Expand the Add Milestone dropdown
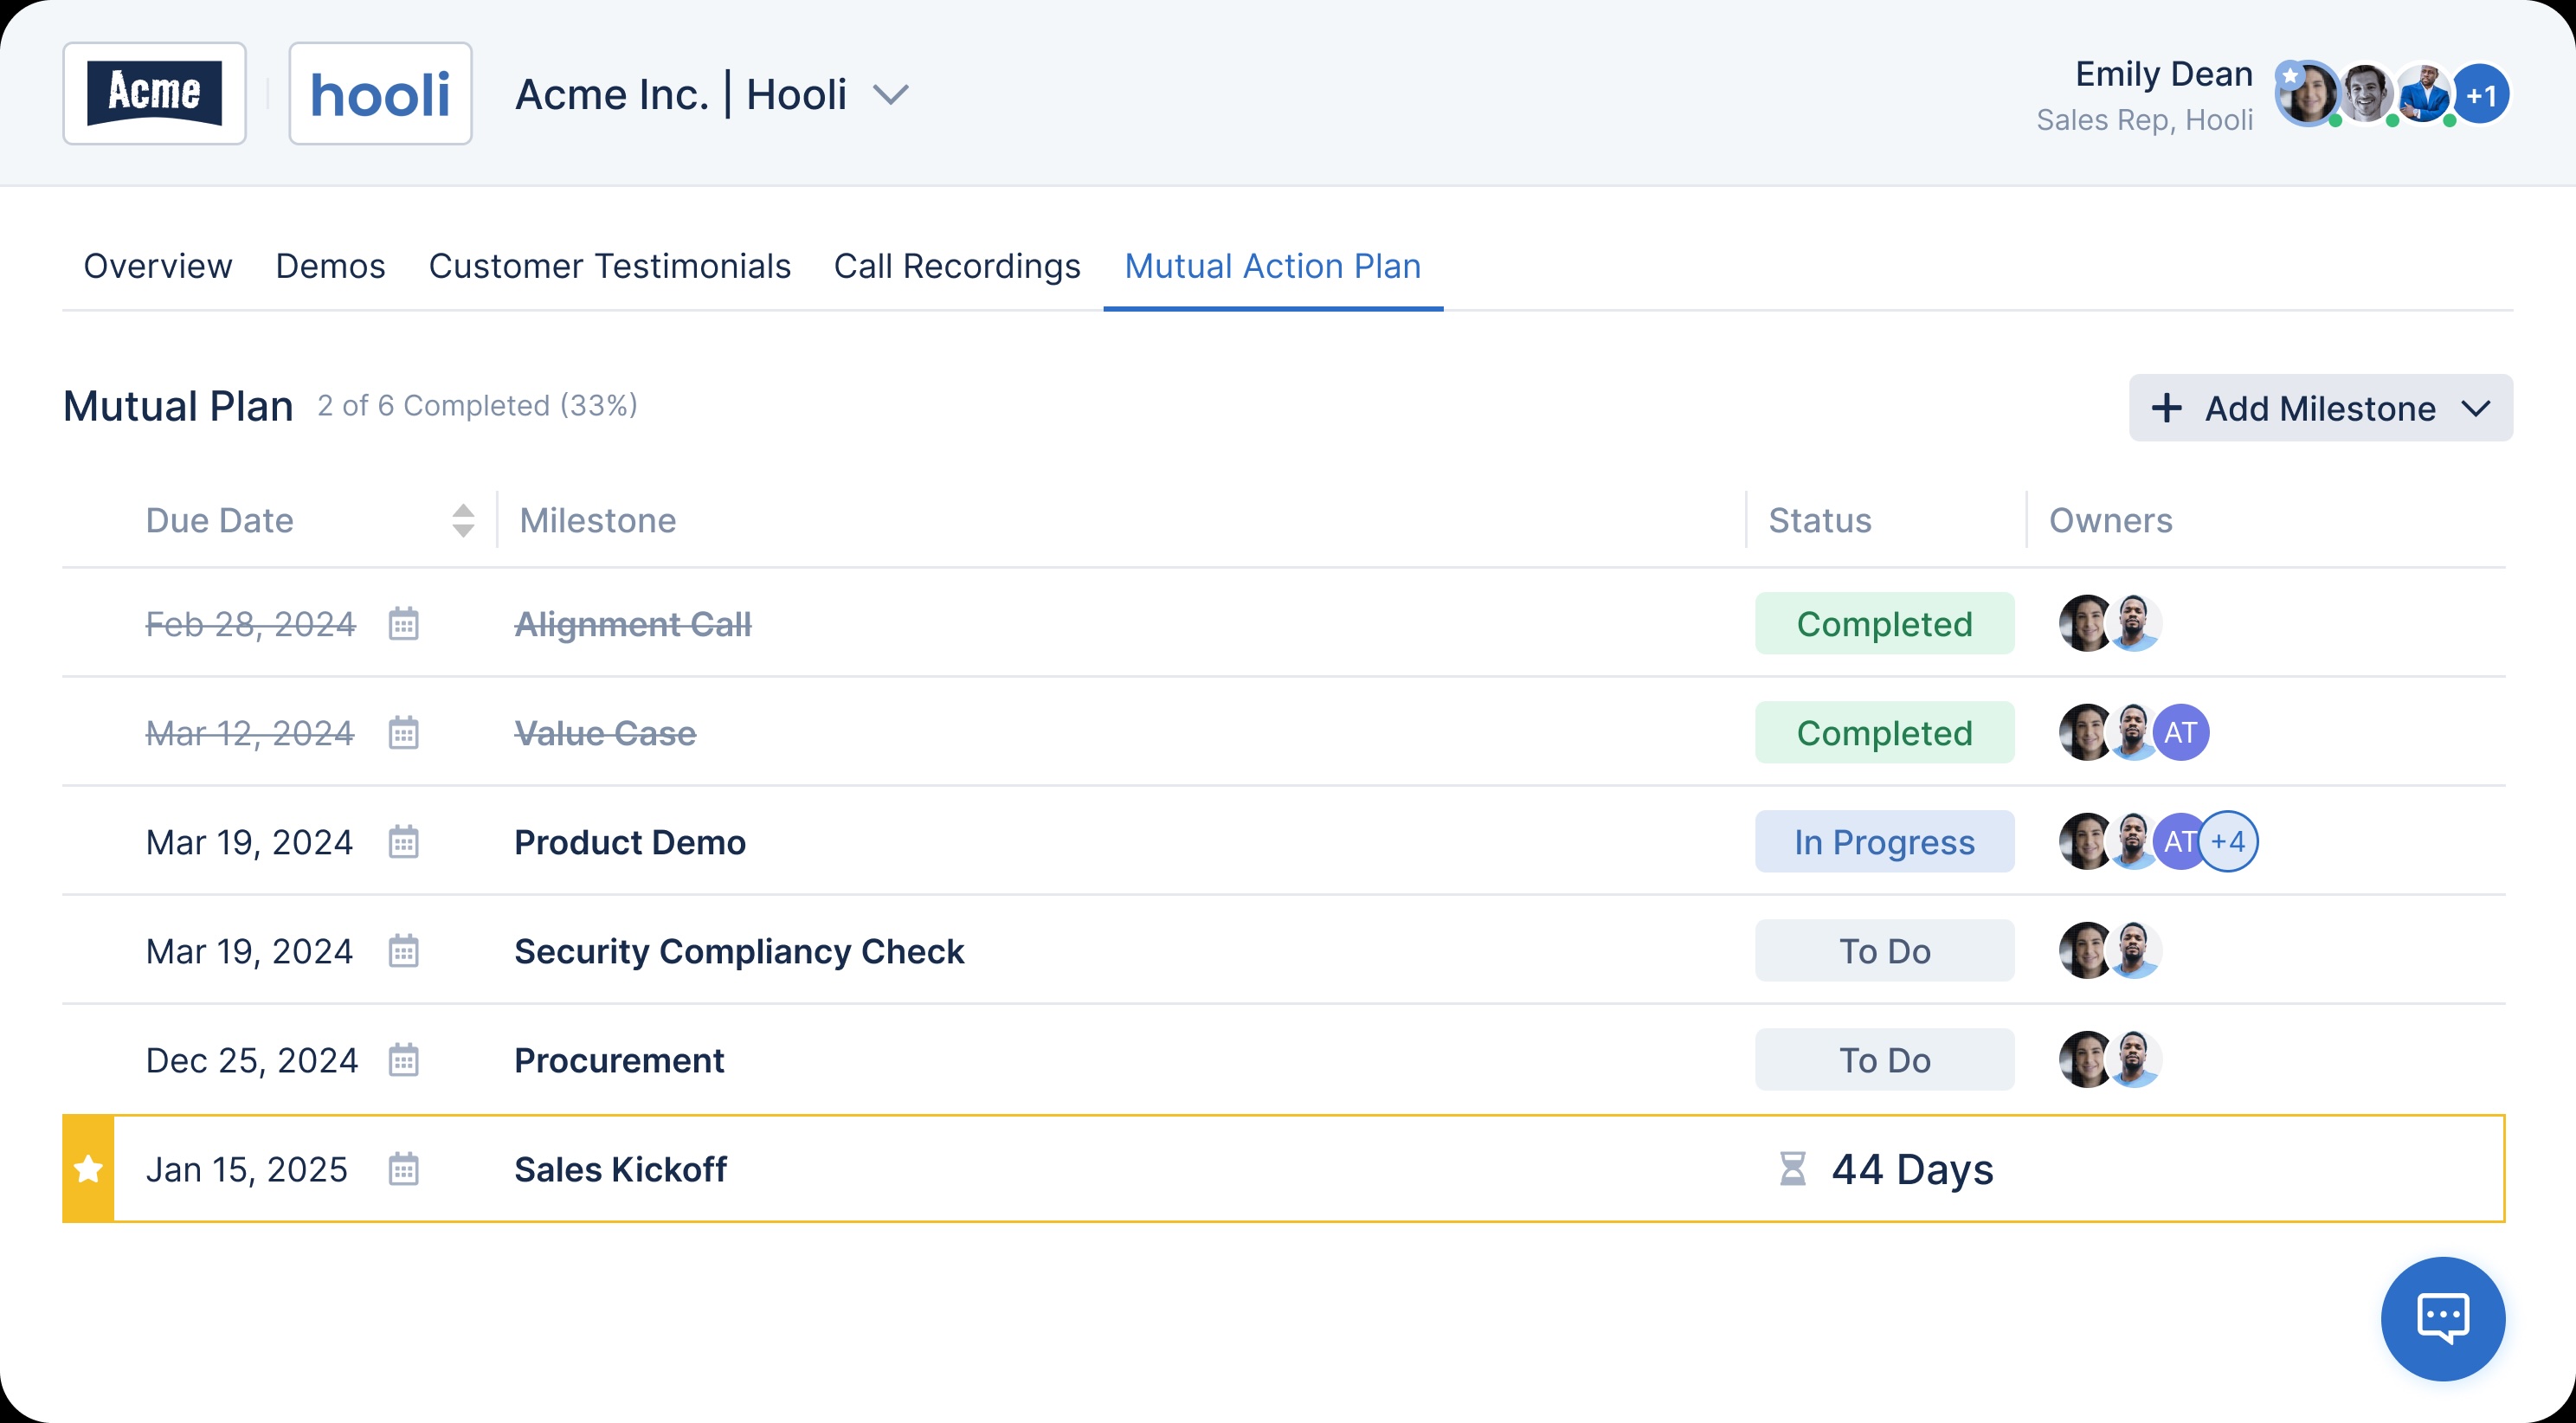This screenshot has width=2576, height=1423. click(2482, 409)
